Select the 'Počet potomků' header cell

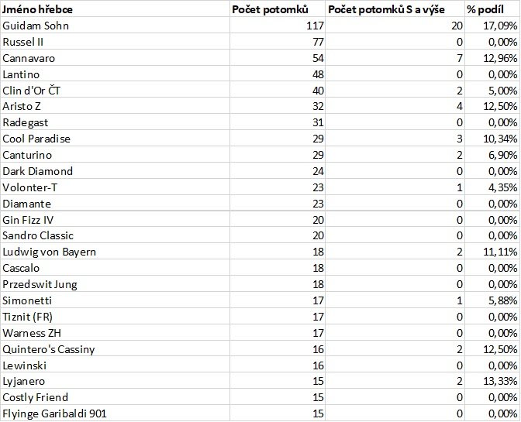(271, 9)
